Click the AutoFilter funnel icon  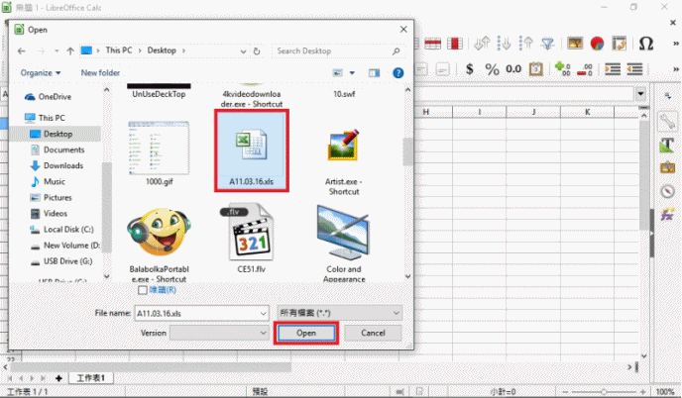point(547,44)
